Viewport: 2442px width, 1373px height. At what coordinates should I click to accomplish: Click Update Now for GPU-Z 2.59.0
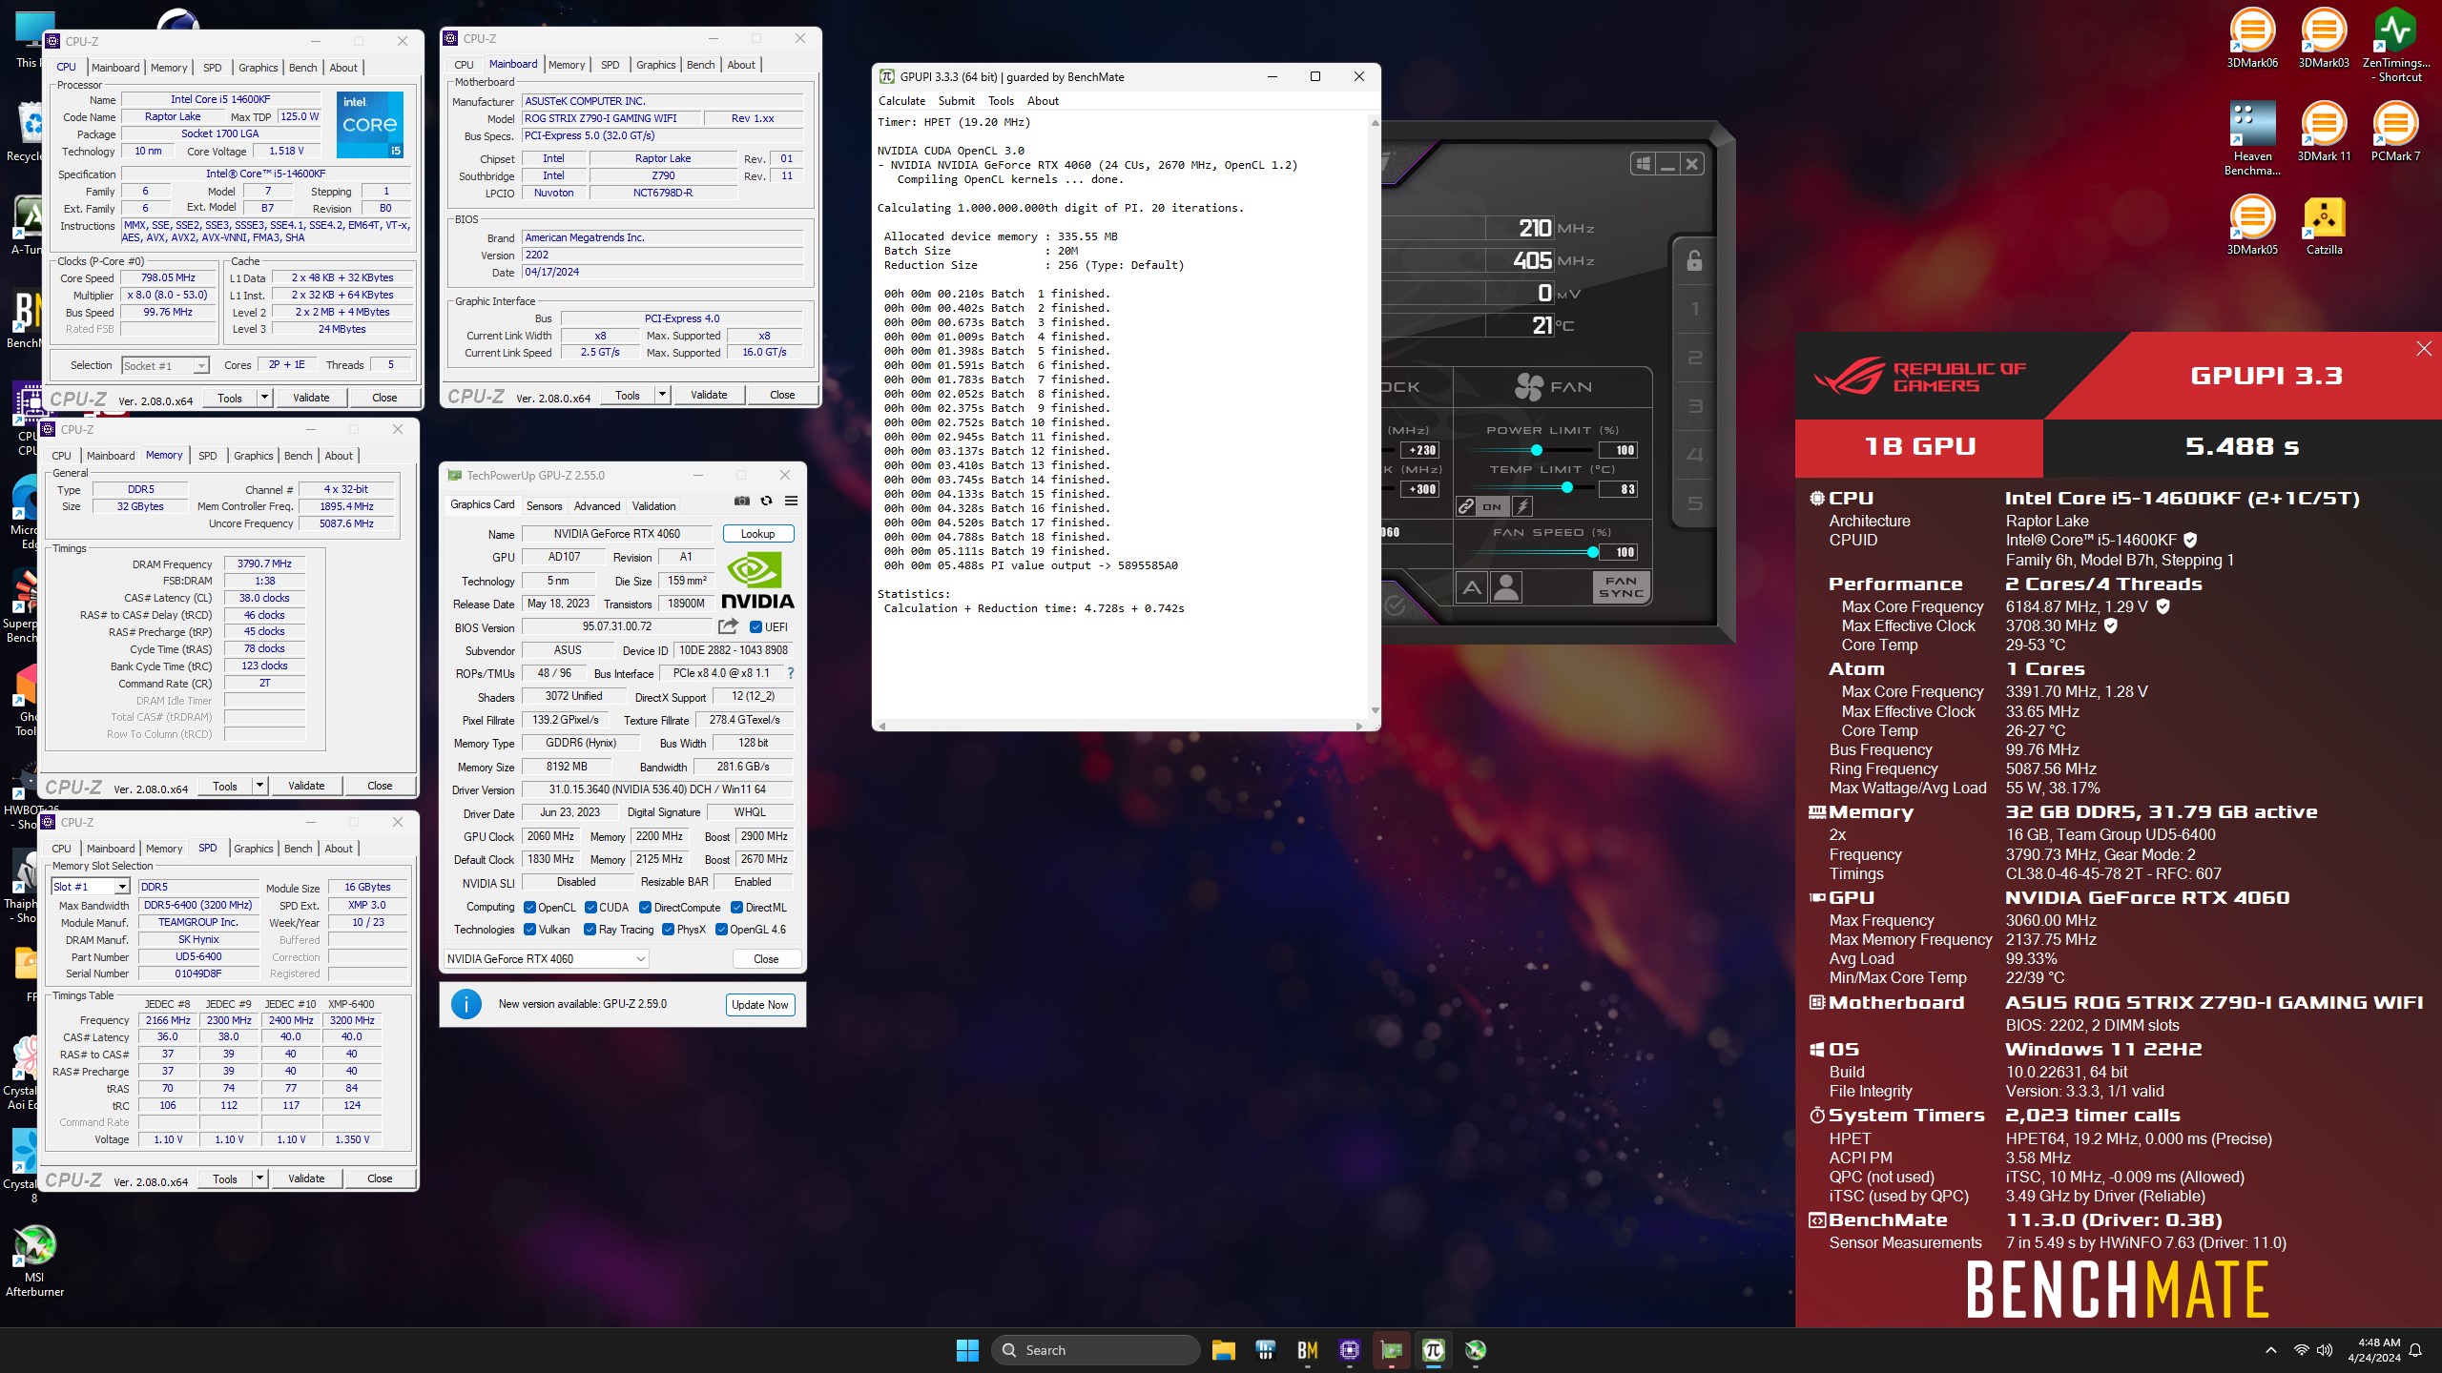pos(760,1005)
